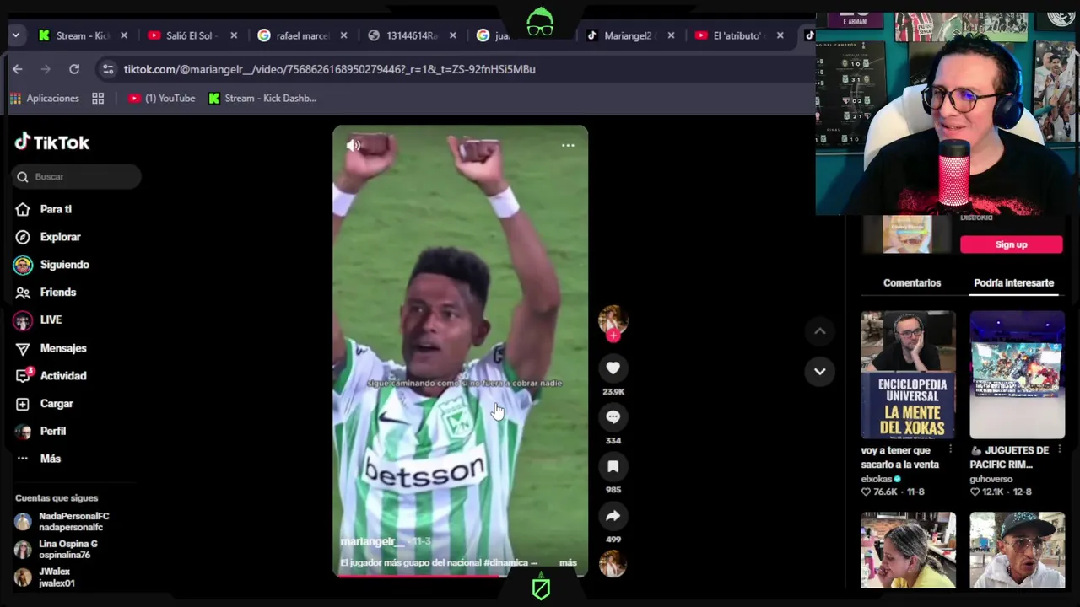
Task: Open the Siguiendo feed
Action: click(52, 265)
